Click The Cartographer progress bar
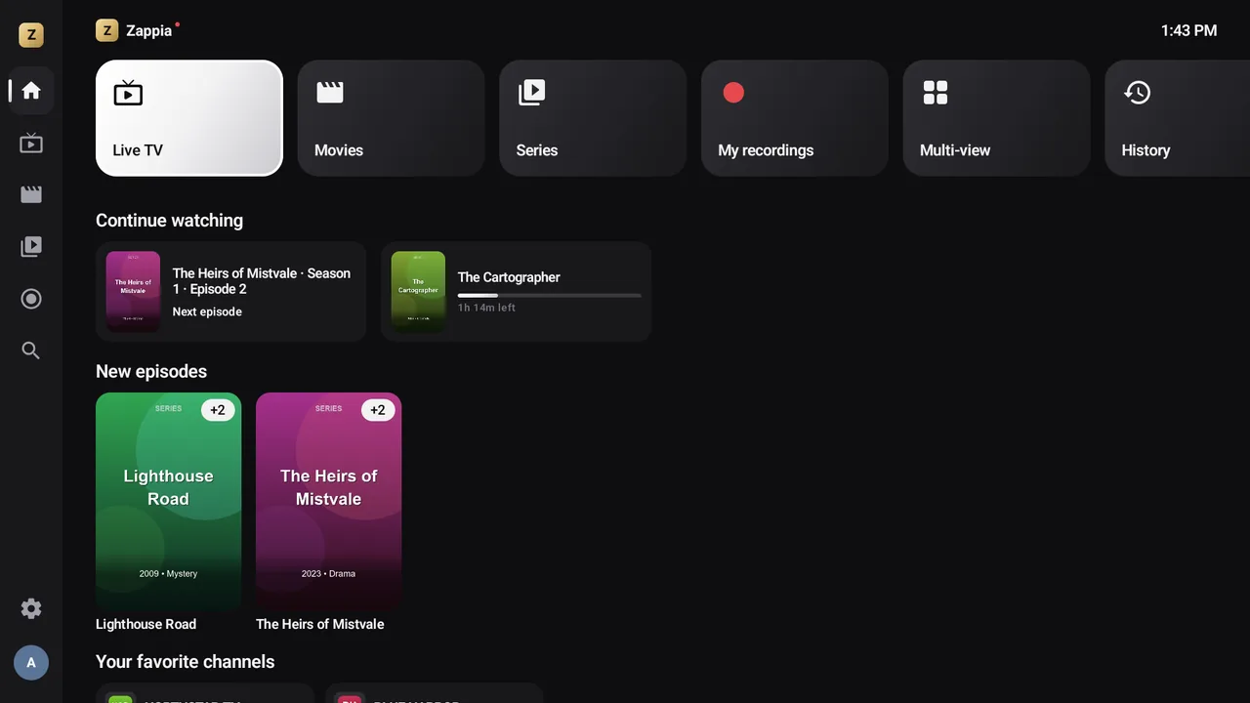Viewport: 1250px width, 703px height. click(x=550, y=295)
